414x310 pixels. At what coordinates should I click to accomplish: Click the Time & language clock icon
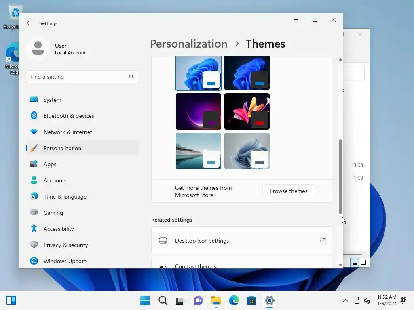point(34,197)
